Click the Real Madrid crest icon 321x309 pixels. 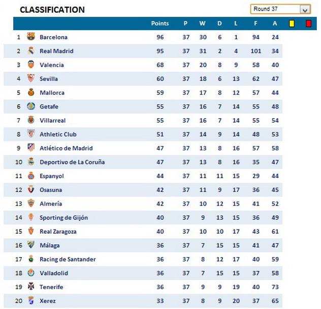(x=31, y=51)
